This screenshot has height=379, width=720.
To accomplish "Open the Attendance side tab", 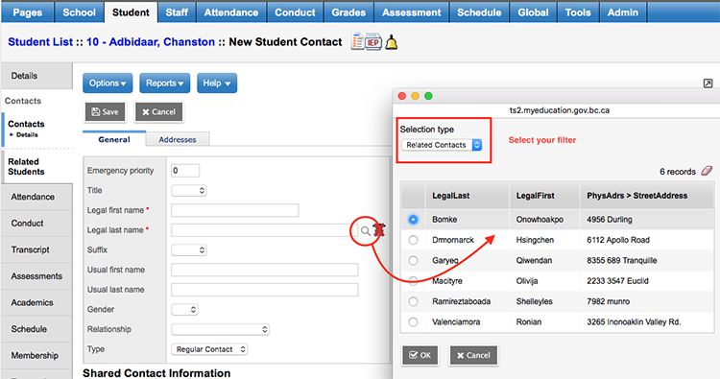I will click(x=36, y=197).
